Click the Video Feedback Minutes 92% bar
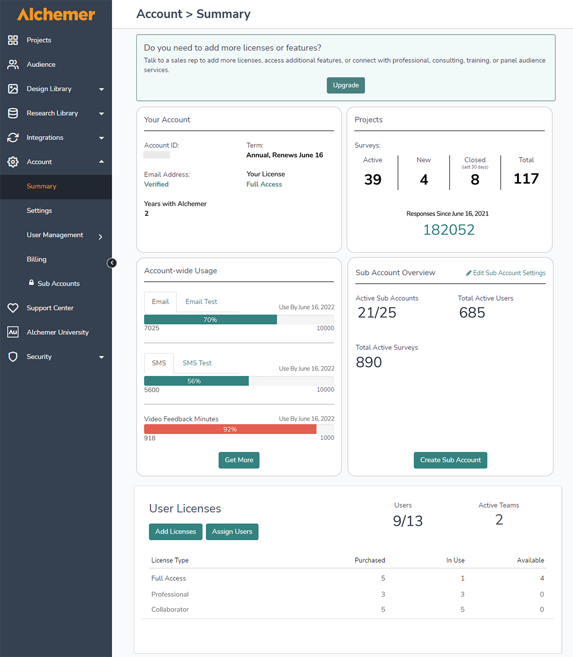 tap(239, 430)
